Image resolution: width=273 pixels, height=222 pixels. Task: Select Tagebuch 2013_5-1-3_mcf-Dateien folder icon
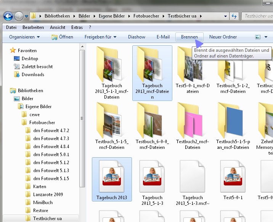tap(109, 64)
